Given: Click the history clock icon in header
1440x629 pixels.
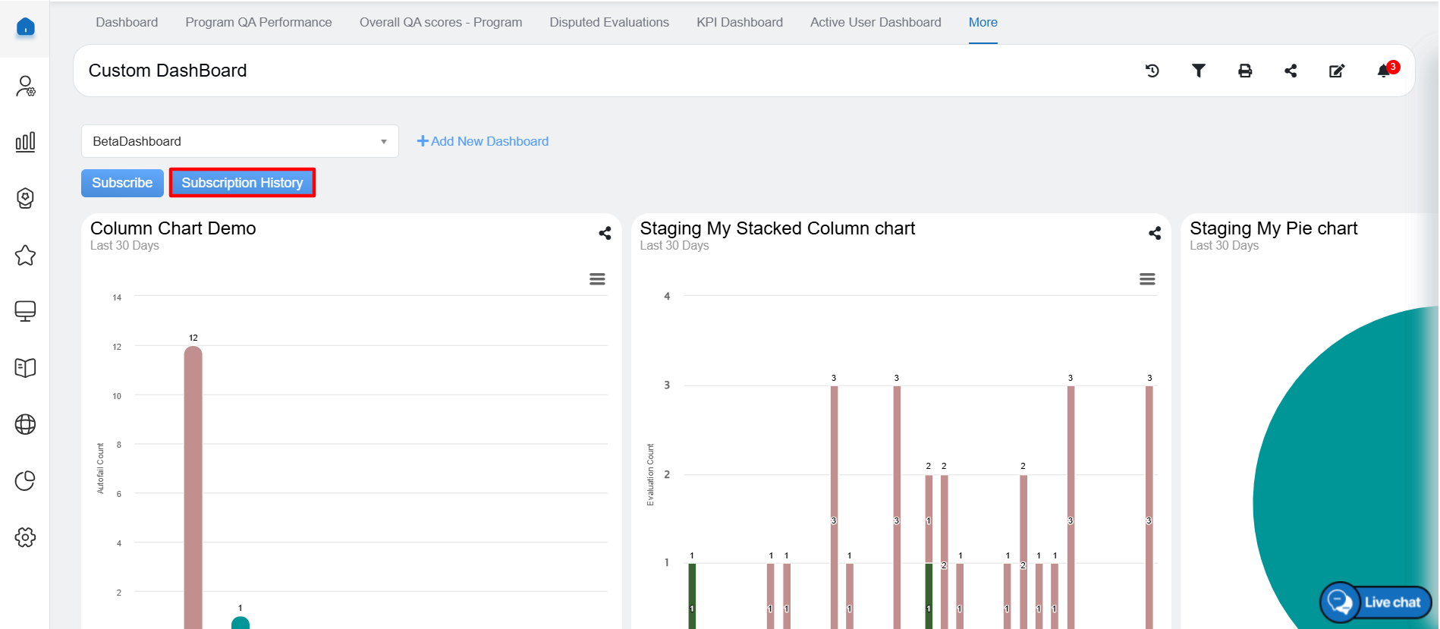Looking at the screenshot, I should pyautogui.click(x=1152, y=71).
